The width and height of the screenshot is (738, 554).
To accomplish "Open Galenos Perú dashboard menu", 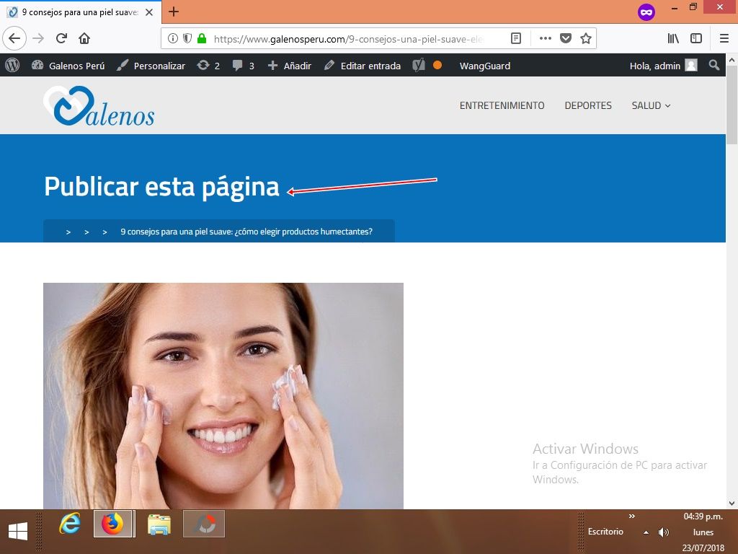I will [68, 66].
